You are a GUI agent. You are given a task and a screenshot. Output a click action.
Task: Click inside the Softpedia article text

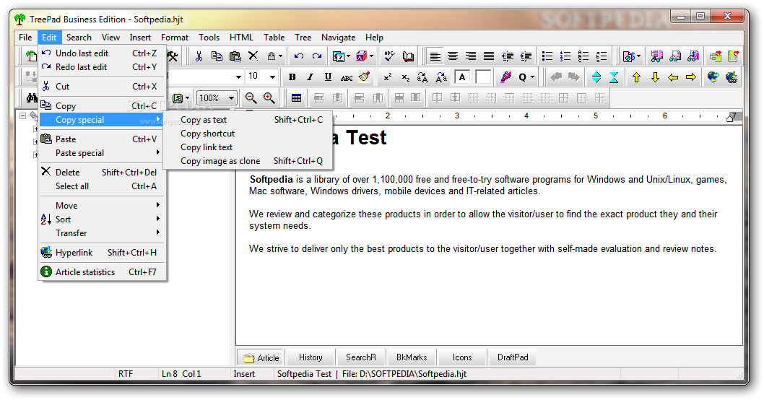coord(487,214)
